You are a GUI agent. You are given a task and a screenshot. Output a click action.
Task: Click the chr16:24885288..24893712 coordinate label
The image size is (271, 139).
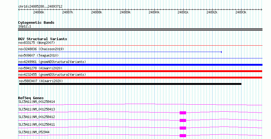click(x=40, y=7)
